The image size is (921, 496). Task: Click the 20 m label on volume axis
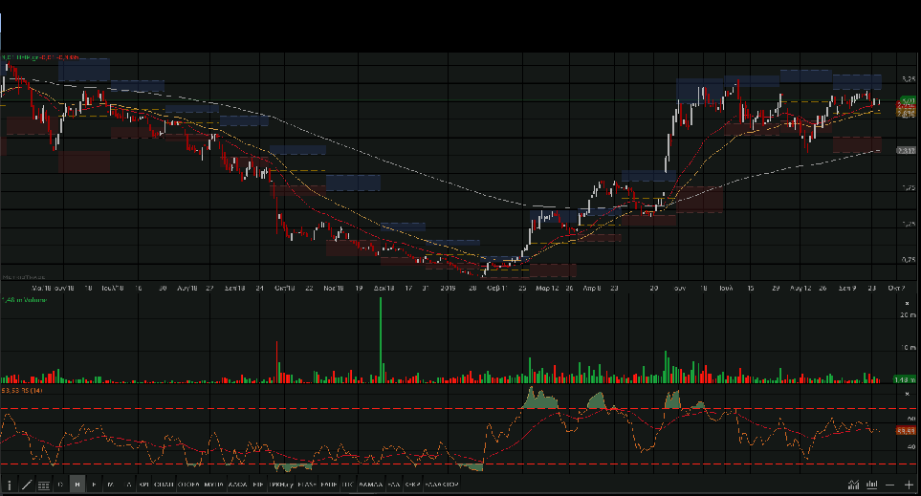(x=906, y=313)
